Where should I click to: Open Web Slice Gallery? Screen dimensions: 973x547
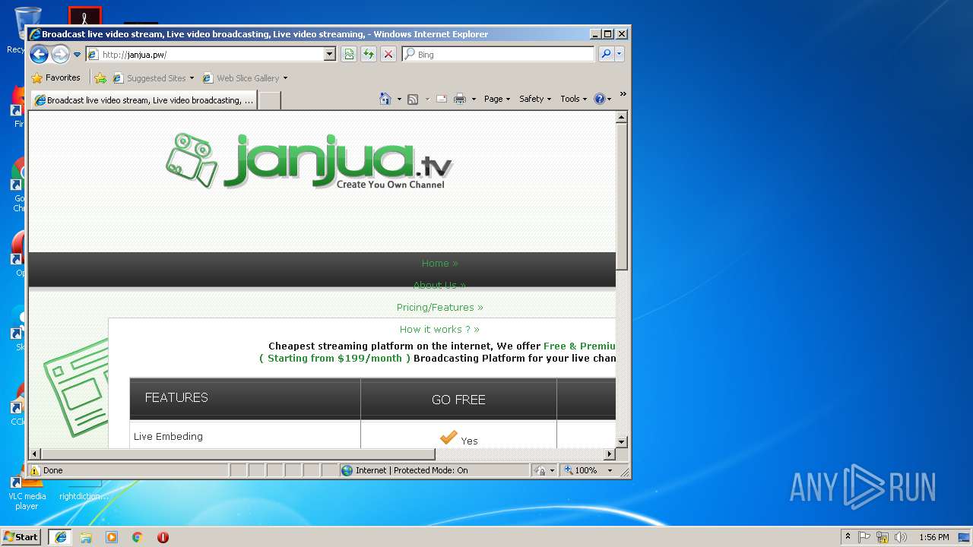245,77
